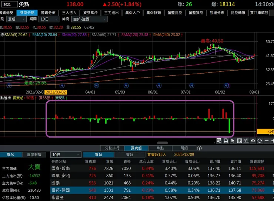Image resolution: width=274 pixels, height=201 pixels.
Task: Sort by 買賣超 column header
Action: [x=90, y=161]
